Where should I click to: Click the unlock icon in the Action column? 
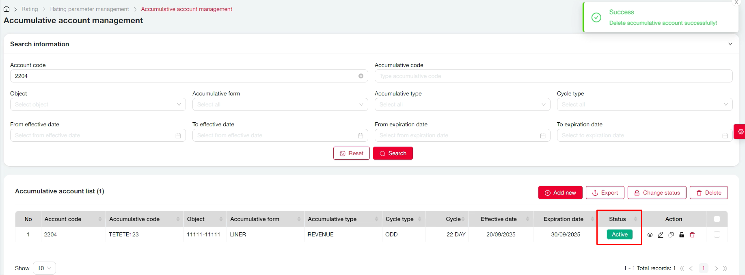click(x=682, y=235)
